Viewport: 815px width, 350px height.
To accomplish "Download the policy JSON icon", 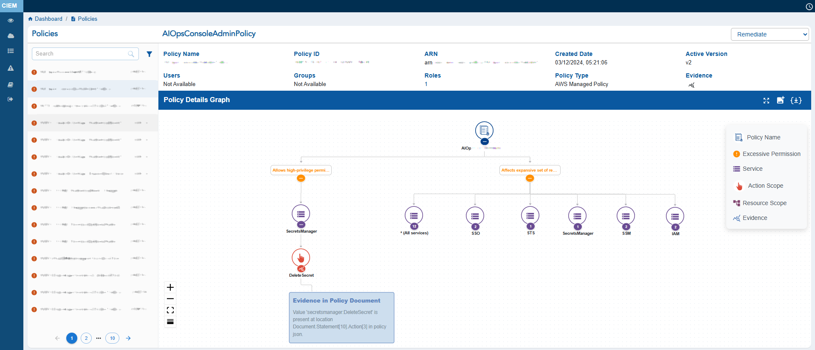I will pyautogui.click(x=796, y=100).
